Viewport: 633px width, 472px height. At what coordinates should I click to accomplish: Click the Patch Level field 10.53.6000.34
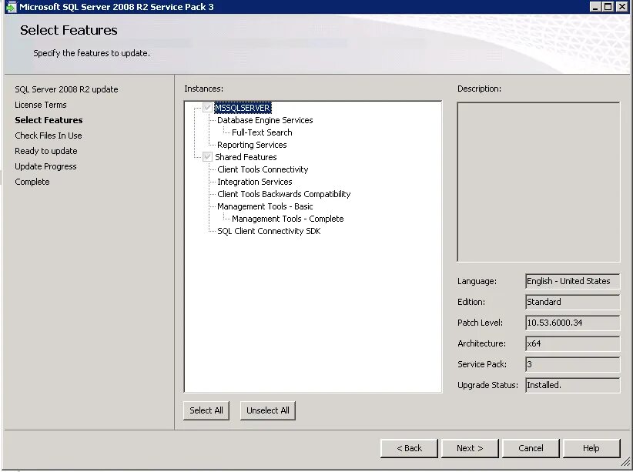[572, 323]
